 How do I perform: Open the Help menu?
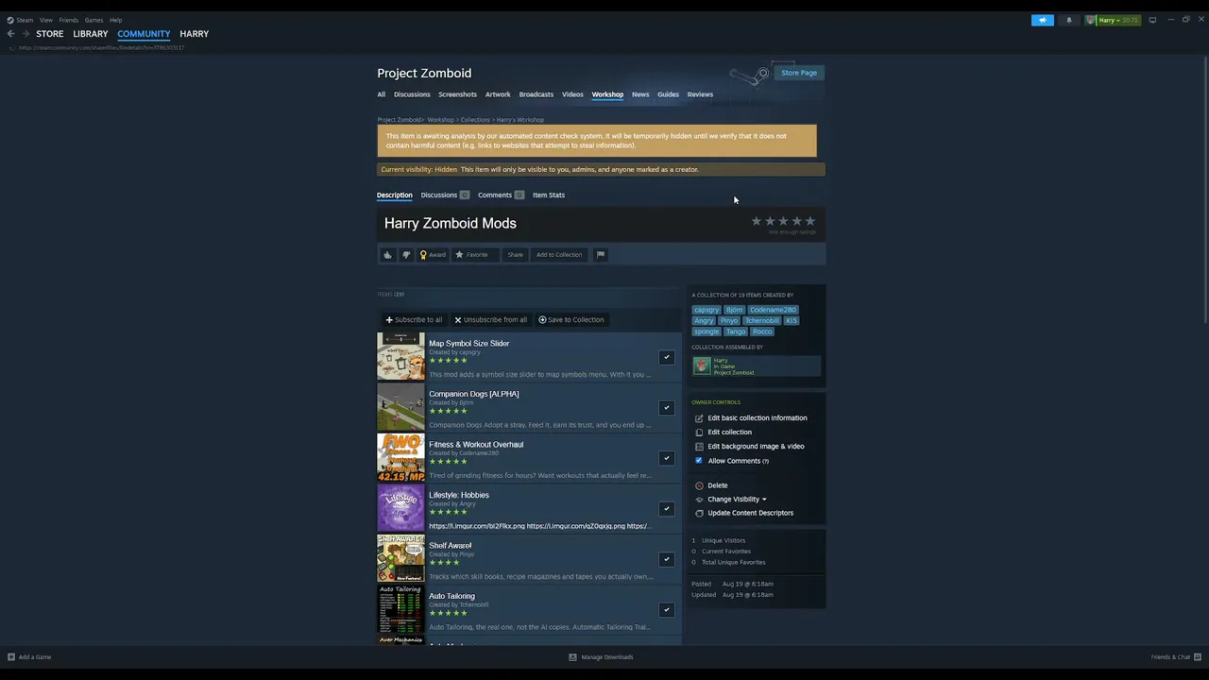[x=116, y=20]
